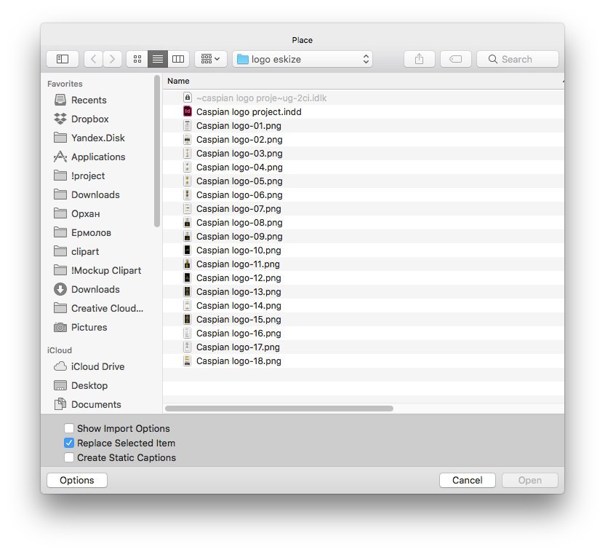Switch to column view

pos(178,59)
